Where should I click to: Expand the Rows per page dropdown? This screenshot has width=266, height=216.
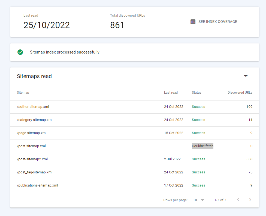199,200
